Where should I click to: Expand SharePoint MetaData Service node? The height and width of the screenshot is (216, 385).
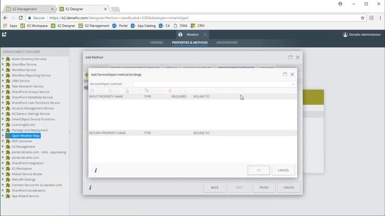pyautogui.click(x=2, y=97)
